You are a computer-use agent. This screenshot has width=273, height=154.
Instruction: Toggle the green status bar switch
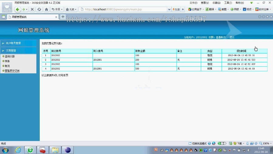[222, 143]
